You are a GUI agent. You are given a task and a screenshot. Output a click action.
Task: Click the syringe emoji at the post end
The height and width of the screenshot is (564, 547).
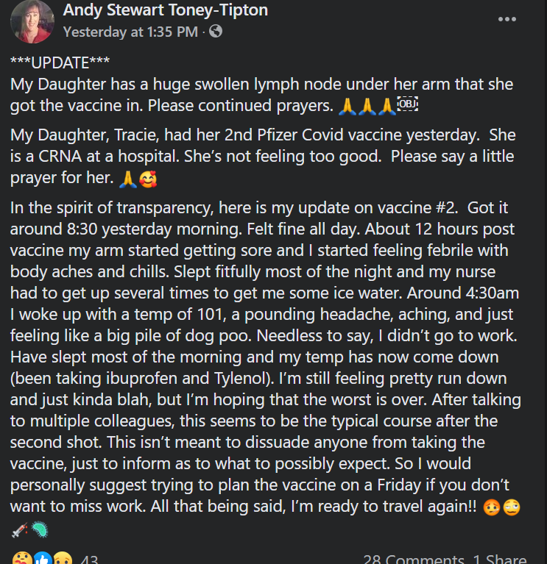pos(21,529)
